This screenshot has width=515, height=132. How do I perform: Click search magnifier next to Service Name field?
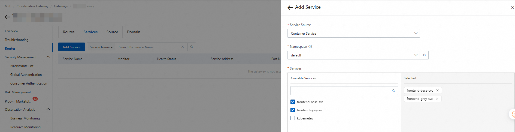pyautogui.click(x=192, y=47)
